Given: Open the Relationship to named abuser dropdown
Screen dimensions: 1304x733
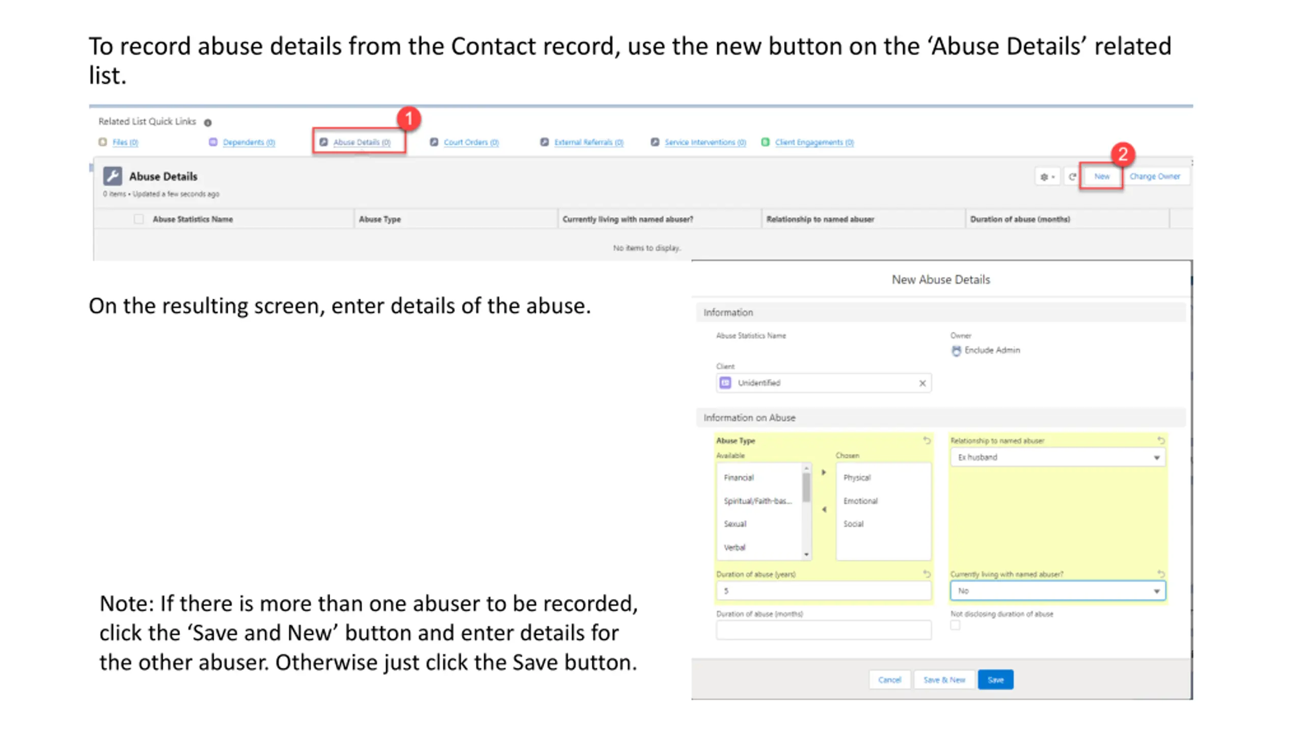Looking at the screenshot, I should tap(1057, 457).
